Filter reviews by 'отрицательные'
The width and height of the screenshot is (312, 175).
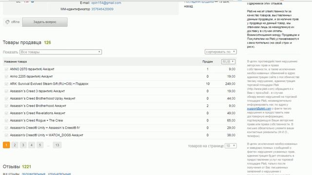coord(59,174)
